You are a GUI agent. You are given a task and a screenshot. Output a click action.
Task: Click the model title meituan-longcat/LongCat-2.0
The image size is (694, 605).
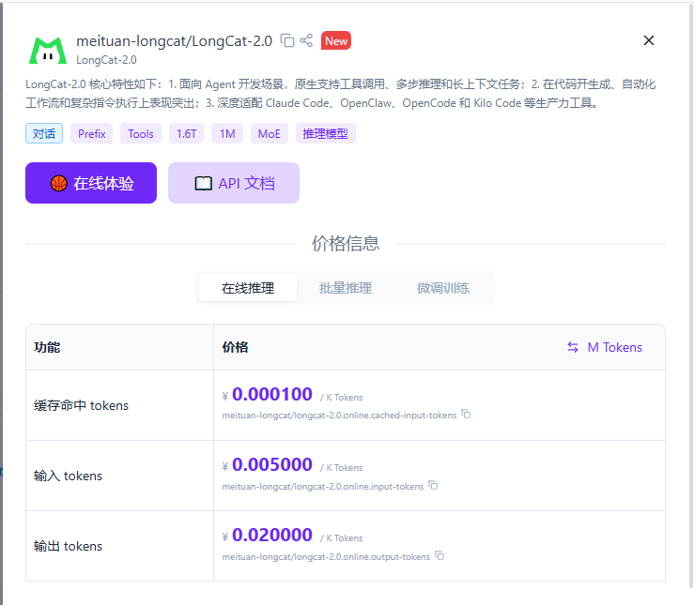point(175,40)
